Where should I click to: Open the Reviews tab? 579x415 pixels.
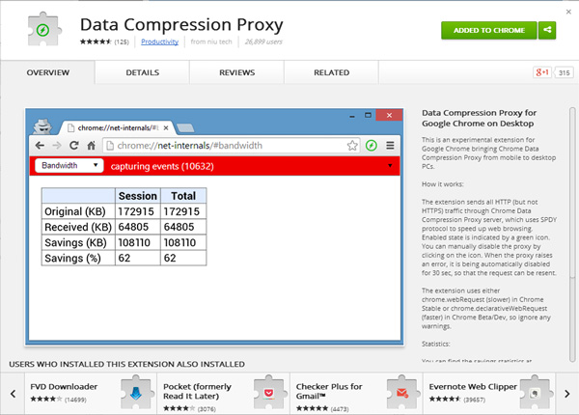click(x=236, y=72)
